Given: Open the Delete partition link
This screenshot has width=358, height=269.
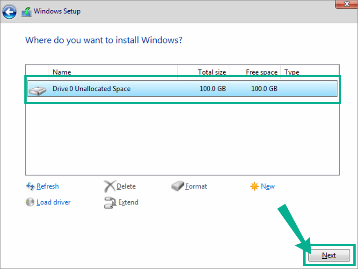Looking at the screenshot, I should point(126,186).
